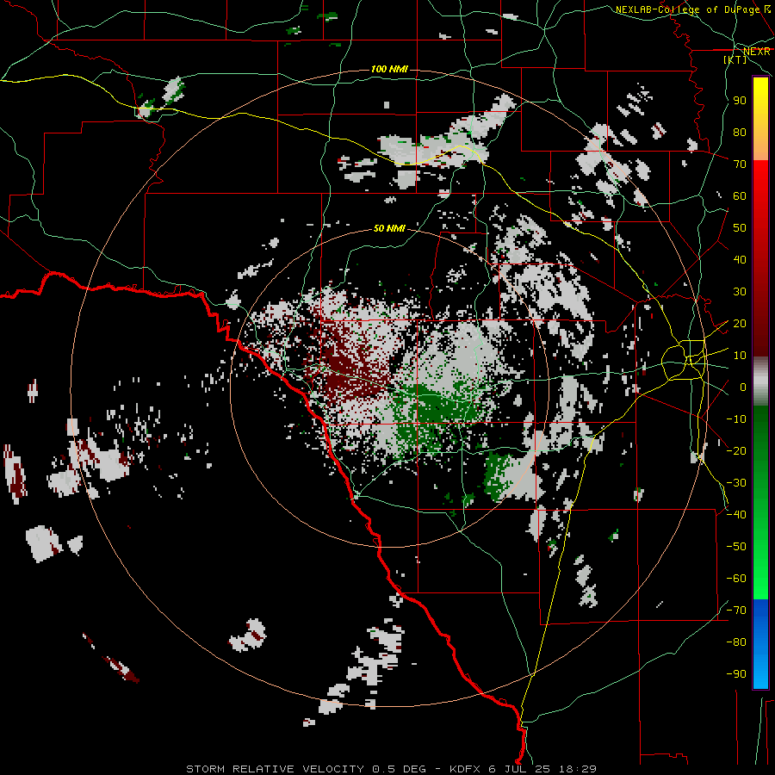Click the "20" value on the velocity scale
Viewport: 775px width, 775px height.
[740, 324]
